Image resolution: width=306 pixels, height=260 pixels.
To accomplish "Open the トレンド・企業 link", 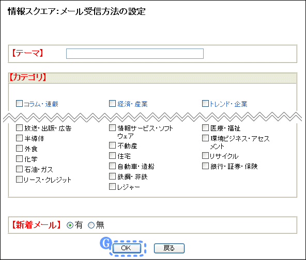I will click(228, 104).
